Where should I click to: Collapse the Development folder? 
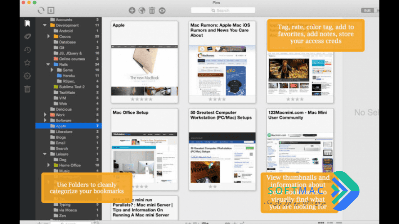click(45, 25)
